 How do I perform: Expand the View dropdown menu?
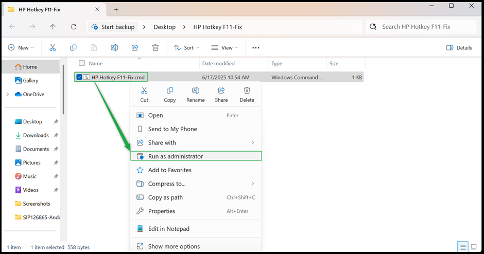click(224, 48)
